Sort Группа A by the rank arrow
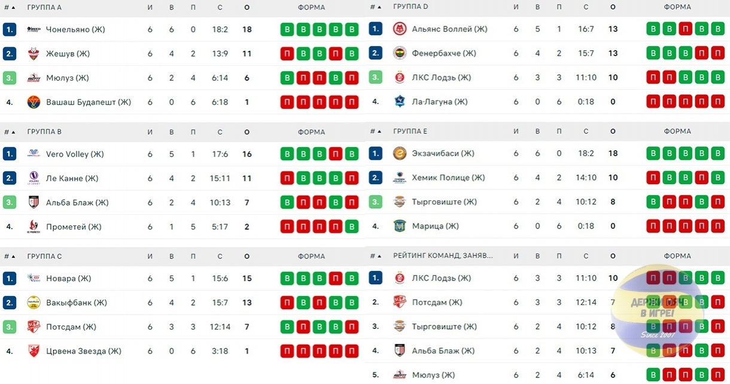The height and width of the screenshot is (384, 730). (13, 8)
